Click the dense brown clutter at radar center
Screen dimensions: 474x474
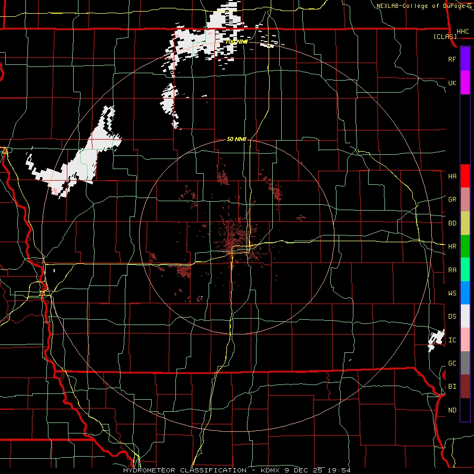click(x=238, y=238)
